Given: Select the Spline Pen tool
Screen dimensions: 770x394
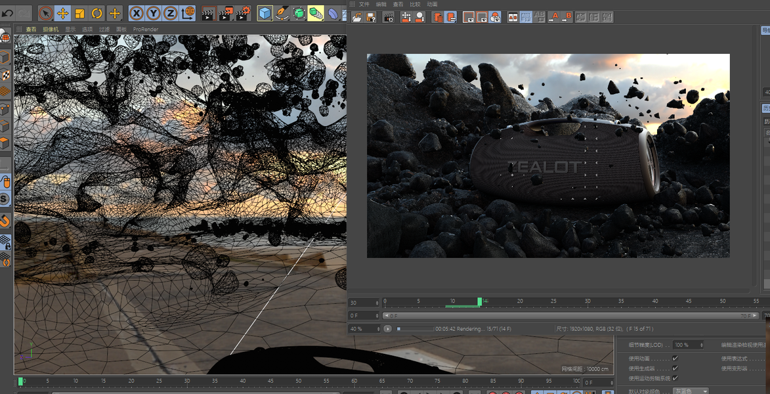Looking at the screenshot, I should (x=282, y=13).
